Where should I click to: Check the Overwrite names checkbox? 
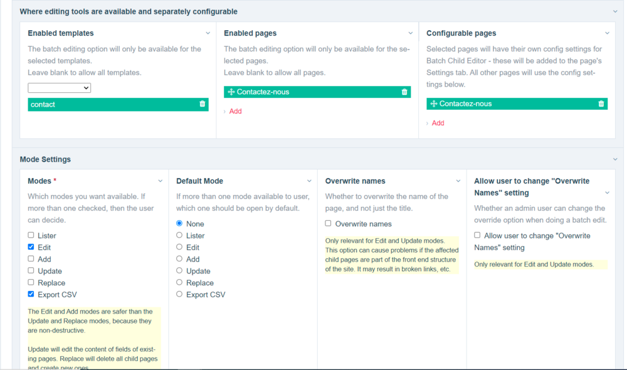tap(329, 223)
